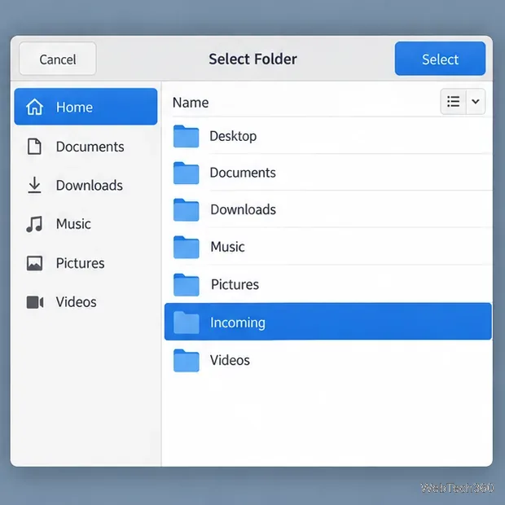Select the Pictures folder name in list
The image size is (505, 505).
[235, 285]
